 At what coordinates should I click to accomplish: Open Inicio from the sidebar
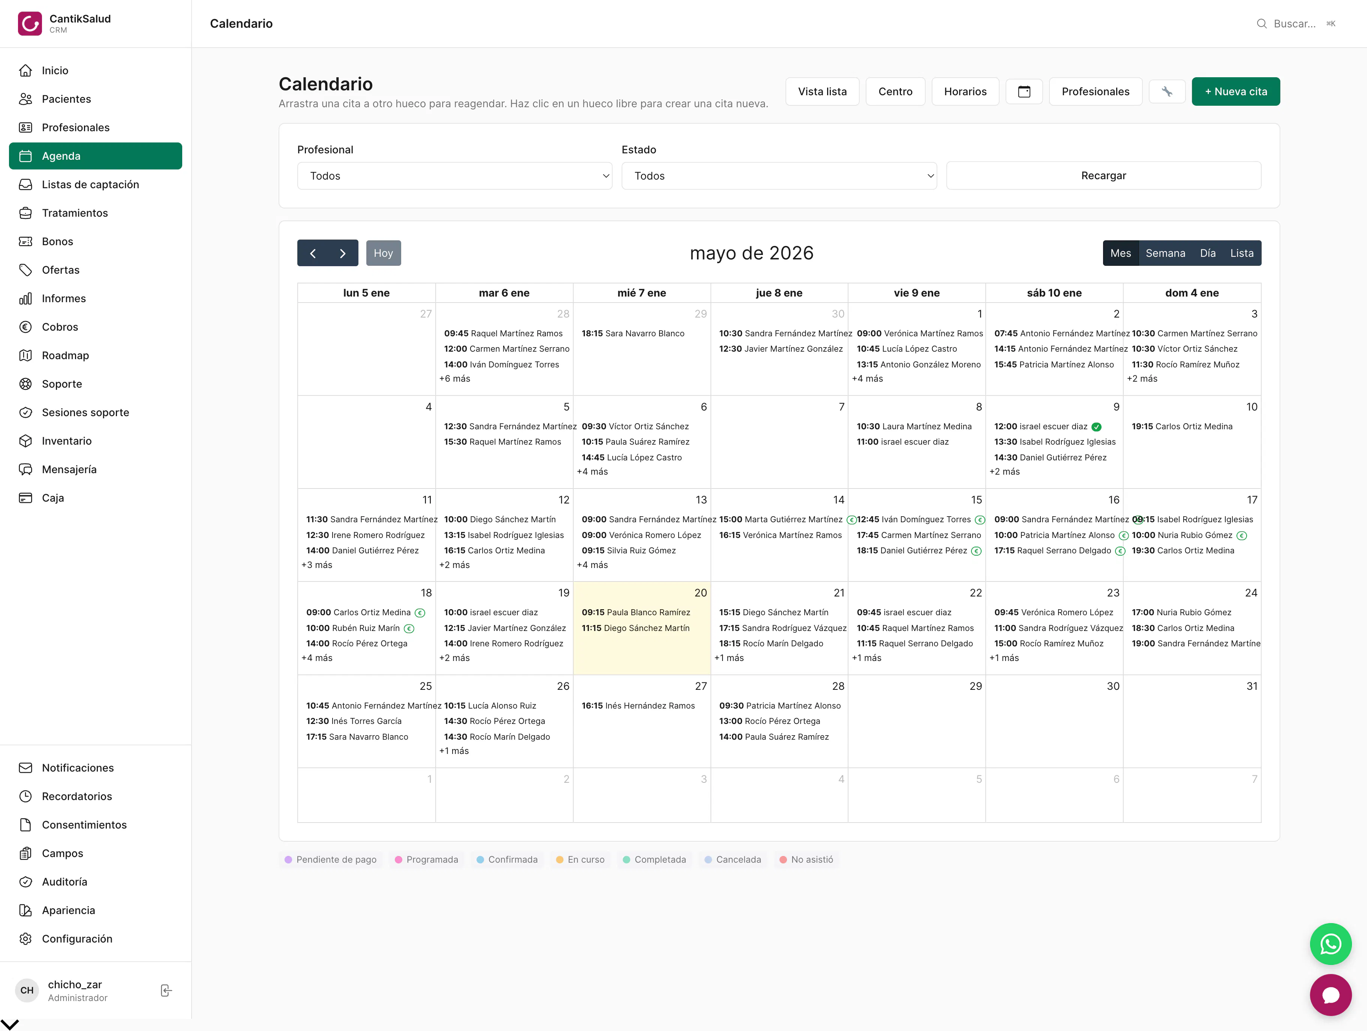95,70
